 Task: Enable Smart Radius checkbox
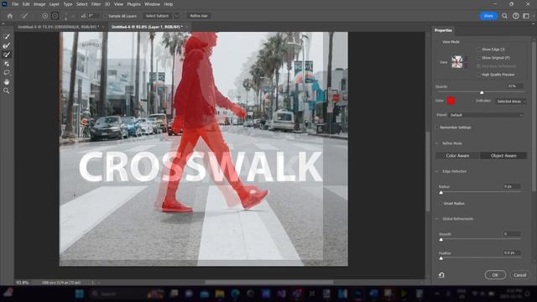pos(441,203)
